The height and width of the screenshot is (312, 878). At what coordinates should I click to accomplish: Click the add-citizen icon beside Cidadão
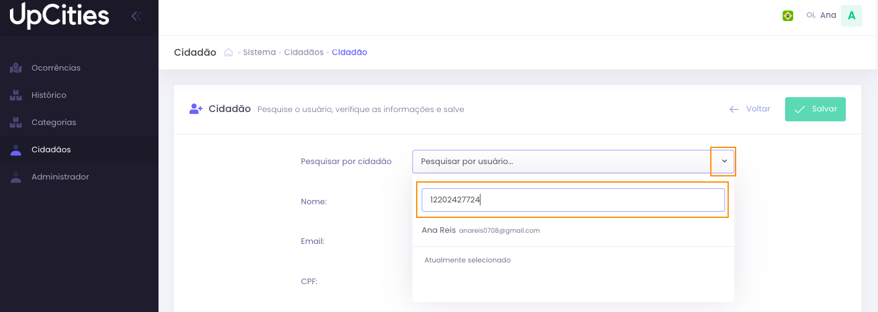coord(196,109)
